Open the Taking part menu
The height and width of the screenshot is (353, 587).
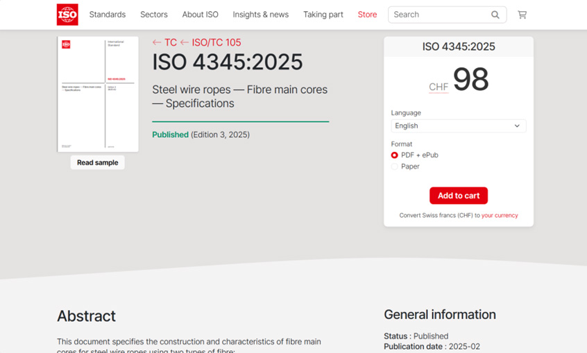323,15
